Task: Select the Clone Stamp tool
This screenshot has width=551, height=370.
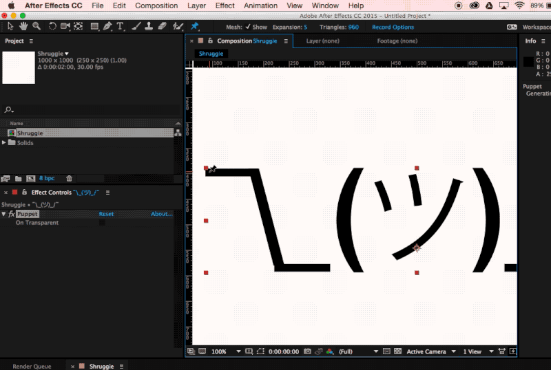Action: 149,26
